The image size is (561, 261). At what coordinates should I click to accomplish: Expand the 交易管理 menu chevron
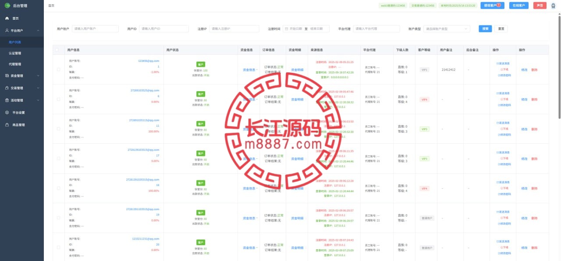click(39, 88)
